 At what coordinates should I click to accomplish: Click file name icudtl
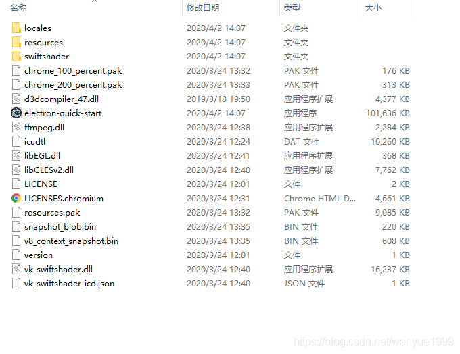pos(34,142)
